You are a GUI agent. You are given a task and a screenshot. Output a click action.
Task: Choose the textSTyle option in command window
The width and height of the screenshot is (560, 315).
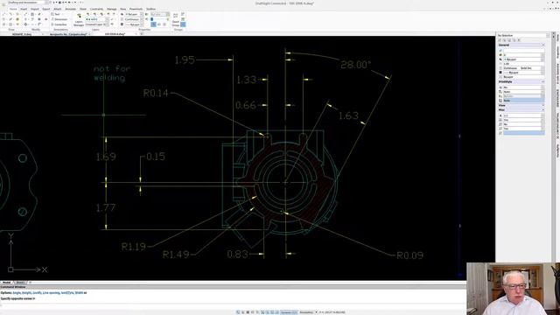click(67, 293)
